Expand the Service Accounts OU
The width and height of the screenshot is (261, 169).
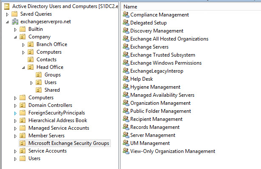(x=15, y=151)
